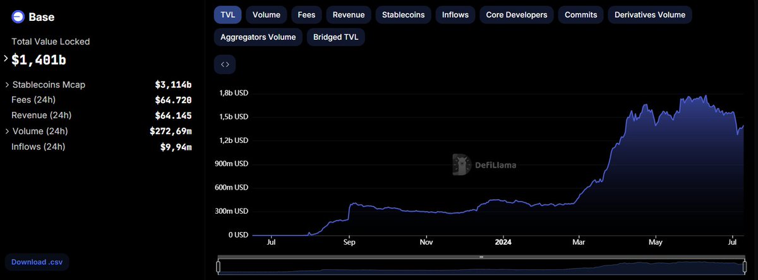Click the right handle of the range slider
The height and width of the screenshot is (280, 758).
point(745,267)
